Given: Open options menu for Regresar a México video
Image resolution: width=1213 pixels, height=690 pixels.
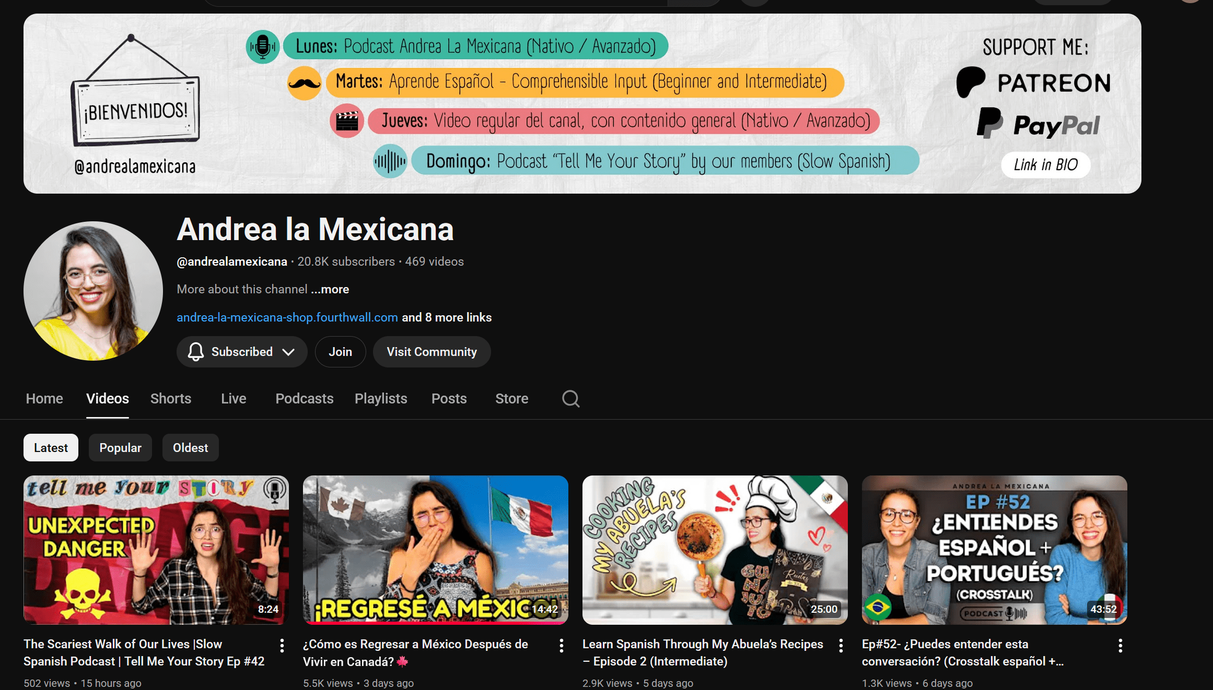Looking at the screenshot, I should click(562, 646).
